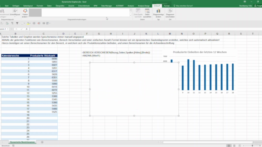262x147 pixels.
Task: Open dropdown of the last quick access icon
Action: point(50,23)
